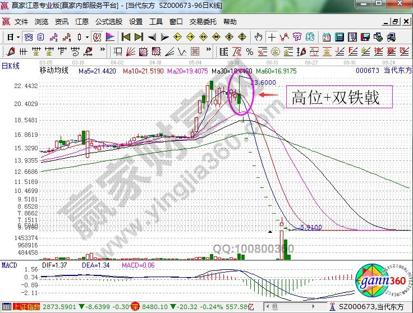Expand hidden drawing tools chevron
Image resolution: width=413 pixels, height=313 pixels.
point(103,52)
